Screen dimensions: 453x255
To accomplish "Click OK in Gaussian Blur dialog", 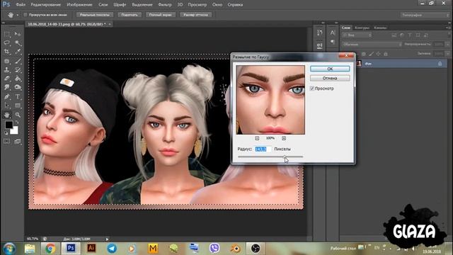I will [x=330, y=69].
